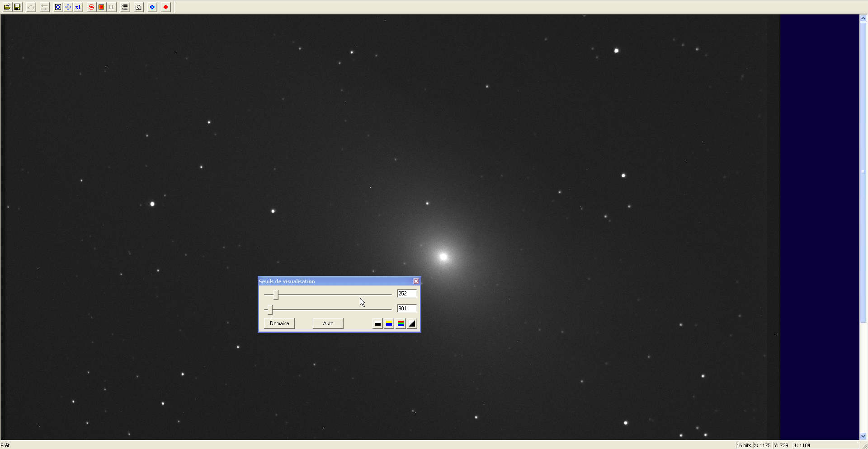Click the low threshold field showing 901
Screen dimensions: 868x449
tap(406, 309)
